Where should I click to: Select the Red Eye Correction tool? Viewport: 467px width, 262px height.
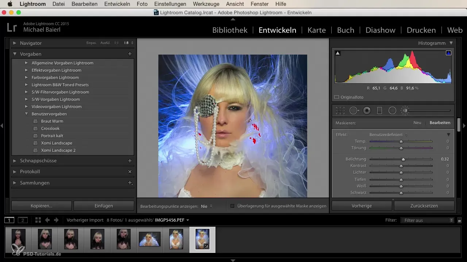(367, 110)
